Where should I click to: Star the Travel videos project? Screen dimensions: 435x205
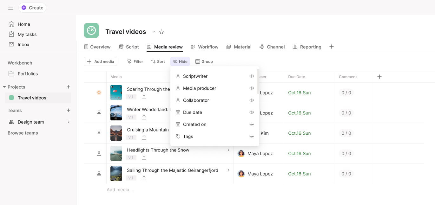click(161, 32)
